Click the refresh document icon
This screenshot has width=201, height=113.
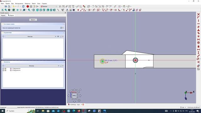tap(23, 6)
